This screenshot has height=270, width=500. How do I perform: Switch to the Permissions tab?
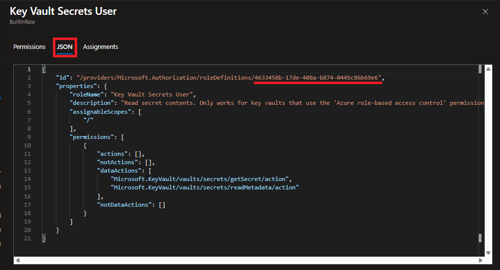point(29,47)
